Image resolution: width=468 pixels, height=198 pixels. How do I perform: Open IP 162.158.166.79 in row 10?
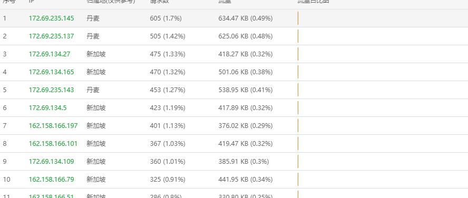(51, 179)
